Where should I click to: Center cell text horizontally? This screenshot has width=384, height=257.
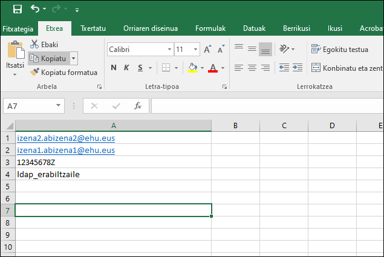click(x=252, y=68)
